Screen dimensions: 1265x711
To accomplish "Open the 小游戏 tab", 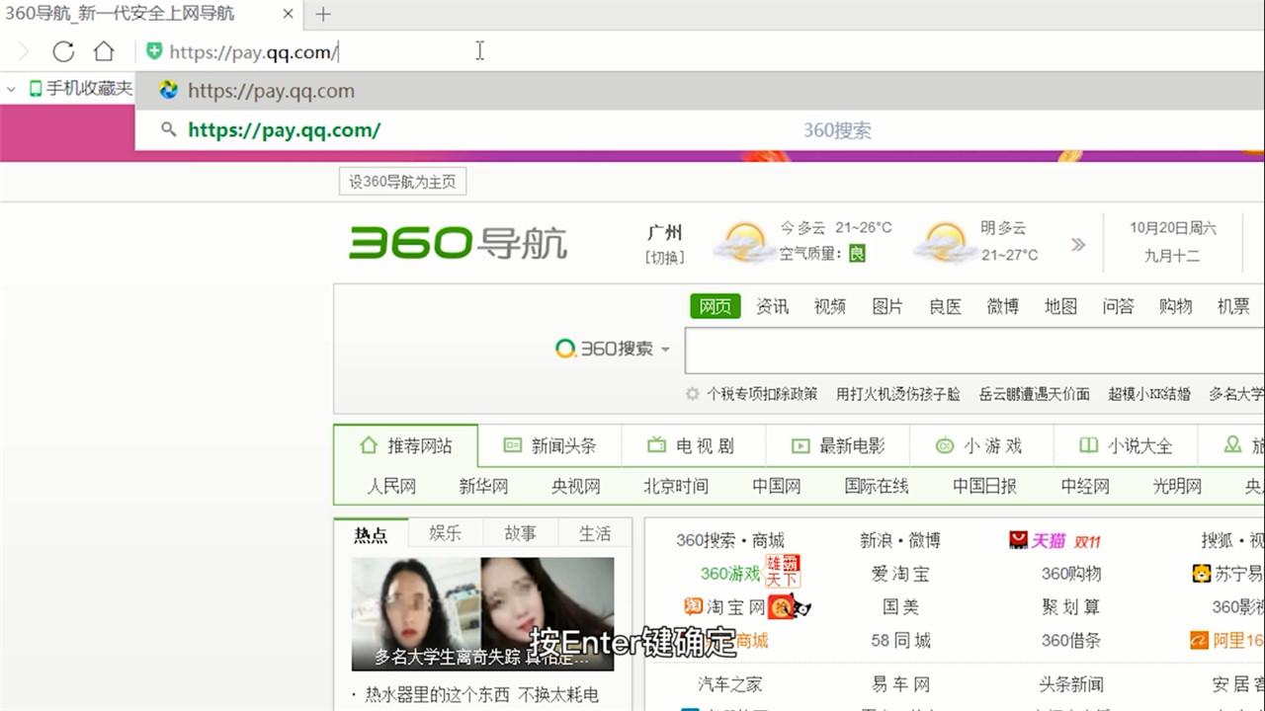I will 981,445.
